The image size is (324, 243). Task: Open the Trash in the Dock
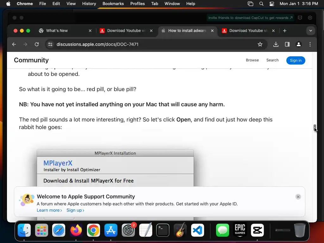click(x=300, y=230)
